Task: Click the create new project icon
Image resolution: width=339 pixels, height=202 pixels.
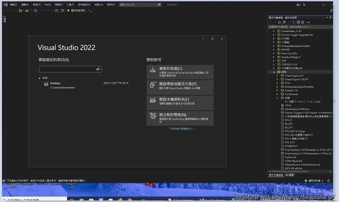Action: pyautogui.click(x=153, y=116)
